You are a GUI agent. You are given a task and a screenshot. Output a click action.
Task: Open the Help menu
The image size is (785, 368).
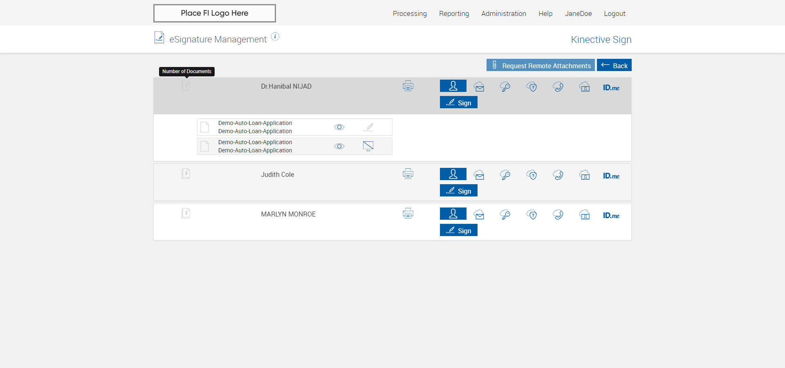point(545,13)
